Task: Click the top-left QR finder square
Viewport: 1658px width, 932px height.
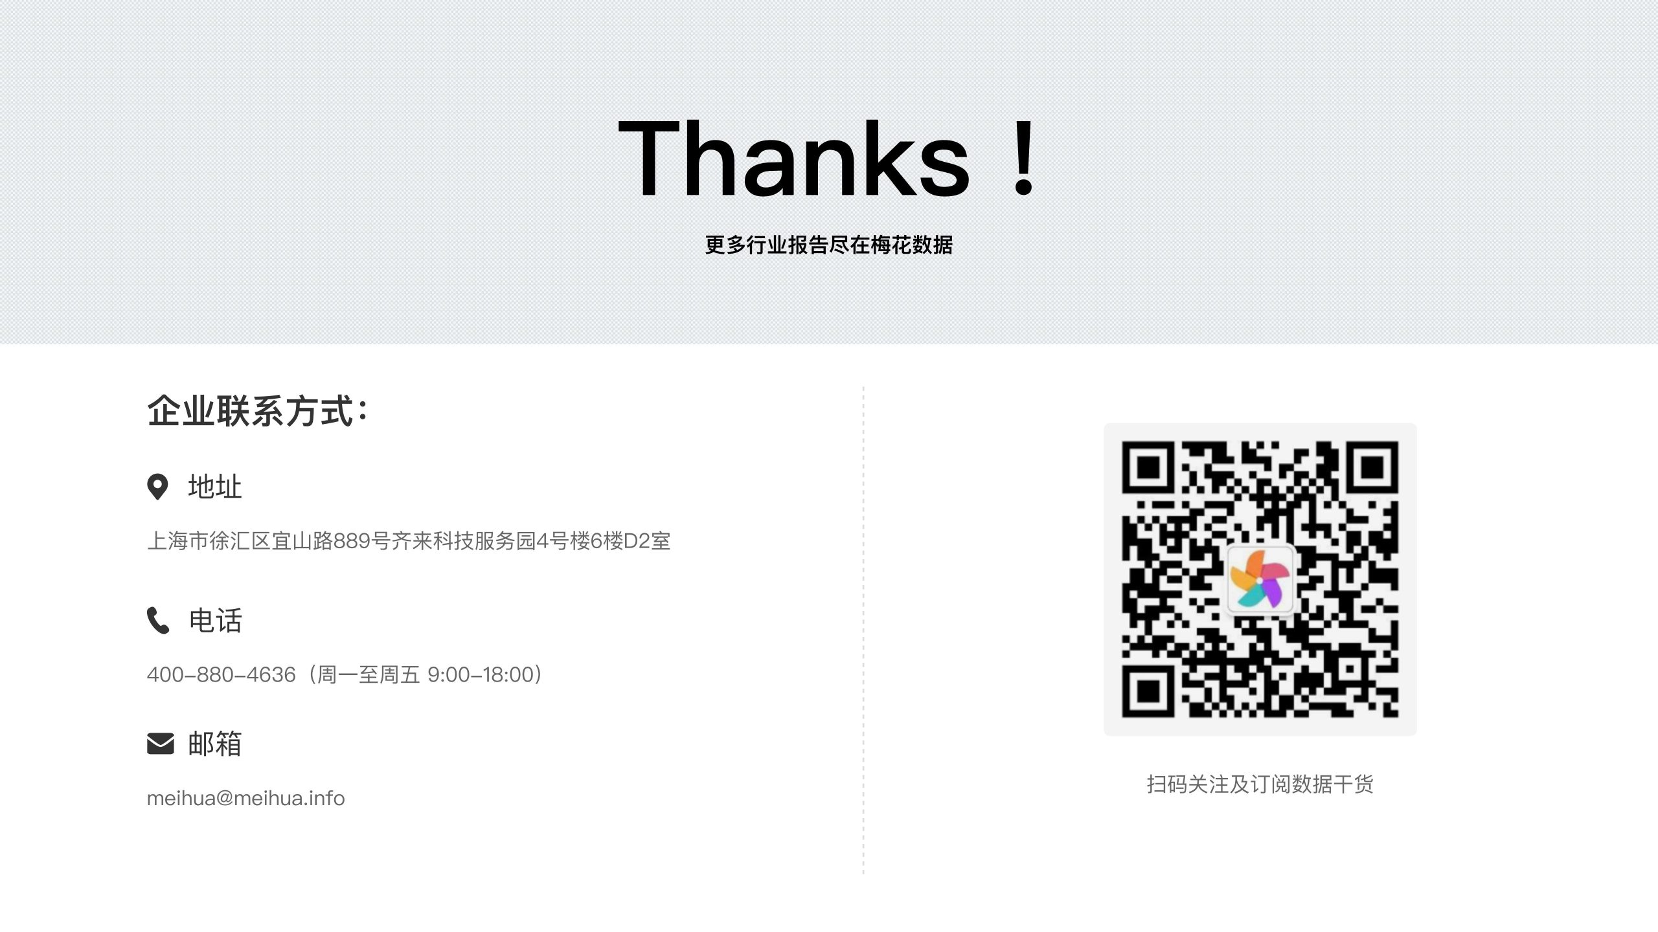Action: coord(1148,468)
